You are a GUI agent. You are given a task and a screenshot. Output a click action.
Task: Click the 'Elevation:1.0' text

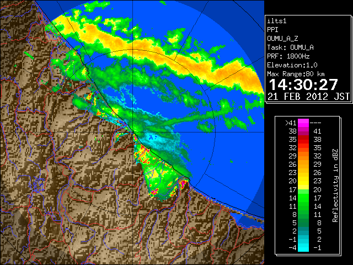(x=292, y=65)
